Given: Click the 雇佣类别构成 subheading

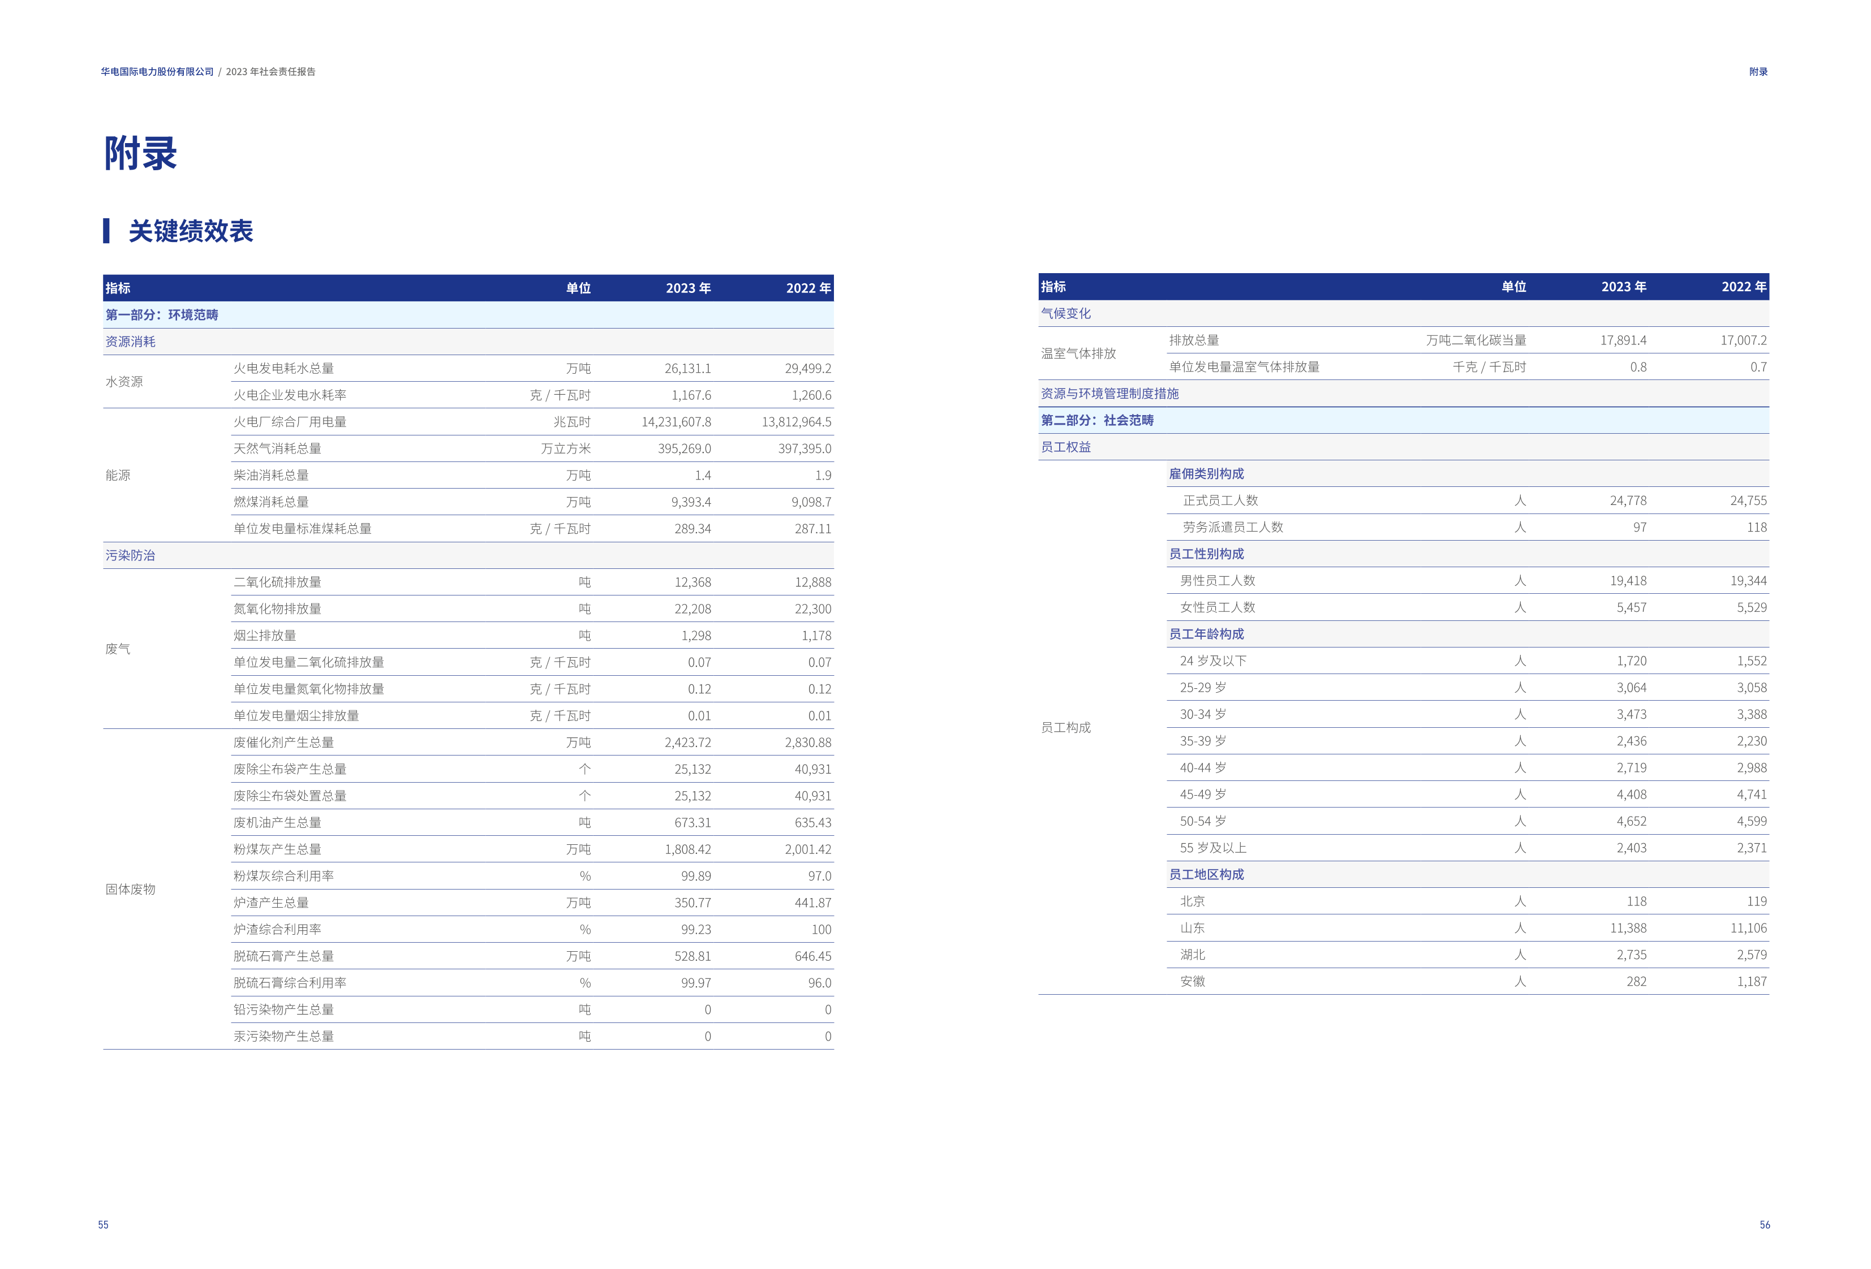Looking at the screenshot, I should click(1205, 473).
